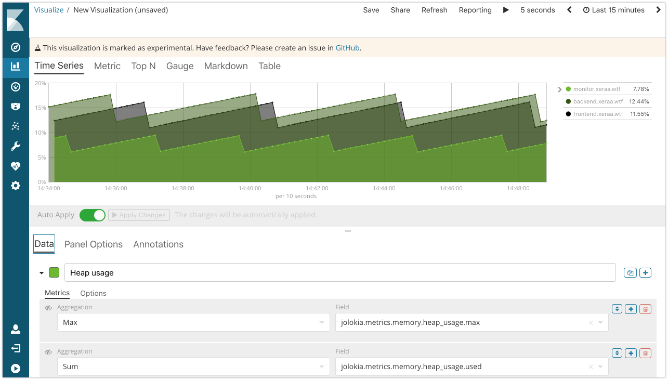Image resolution: width=668 pixels, height=380 pixels.
Task: Clone the Heap usage series
Action: click(x=631, y=272)
